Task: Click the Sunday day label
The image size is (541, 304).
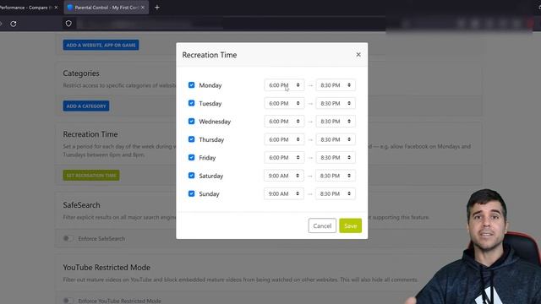Action: coord(209,193)
